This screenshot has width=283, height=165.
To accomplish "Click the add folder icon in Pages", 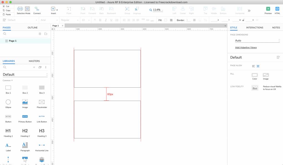I will pyautogui.click(x=46, y=34).
